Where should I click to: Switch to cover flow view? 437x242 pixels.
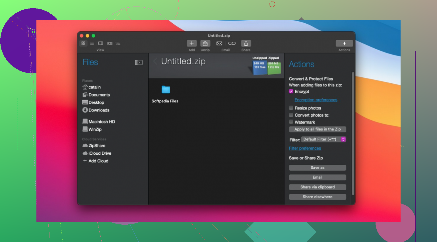point(110,43)
